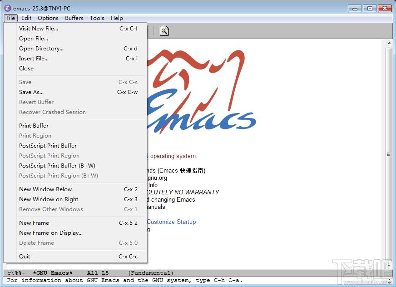Click PostScript Print Region without B+W
The image size is (396, 287).
coord(82,156)
